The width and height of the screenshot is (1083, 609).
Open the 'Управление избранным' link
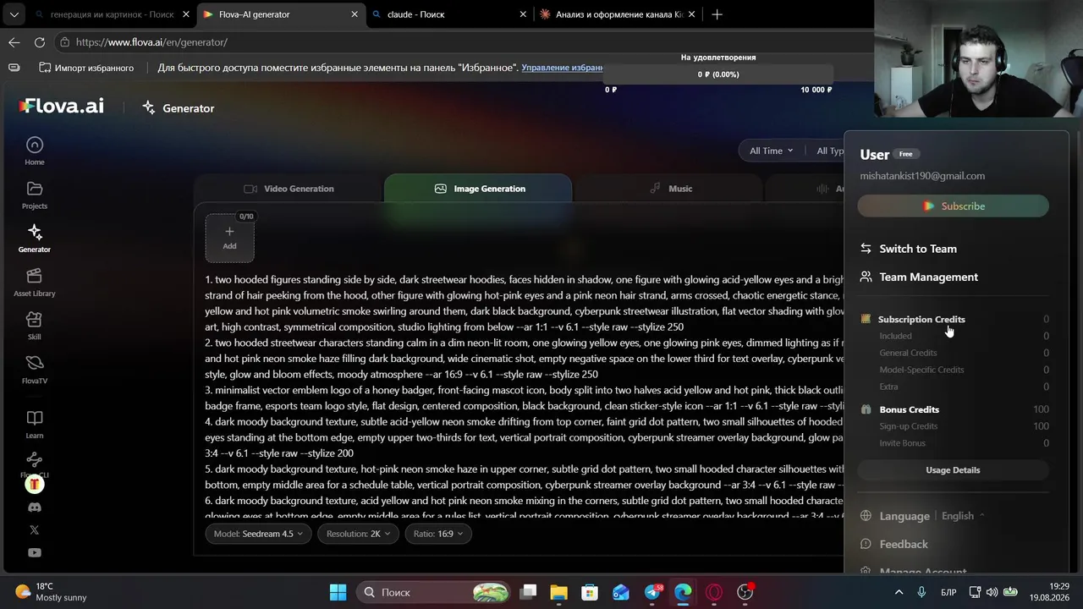tap(562, 68)
